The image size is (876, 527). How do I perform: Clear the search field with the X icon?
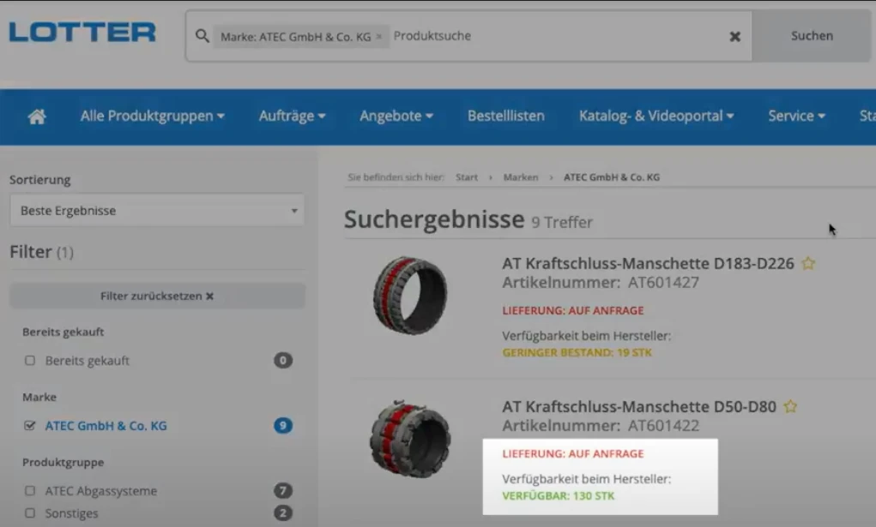pos(734,36)
